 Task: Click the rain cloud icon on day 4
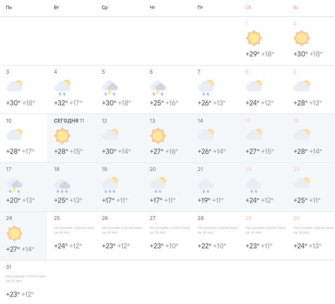pos(62,87)
